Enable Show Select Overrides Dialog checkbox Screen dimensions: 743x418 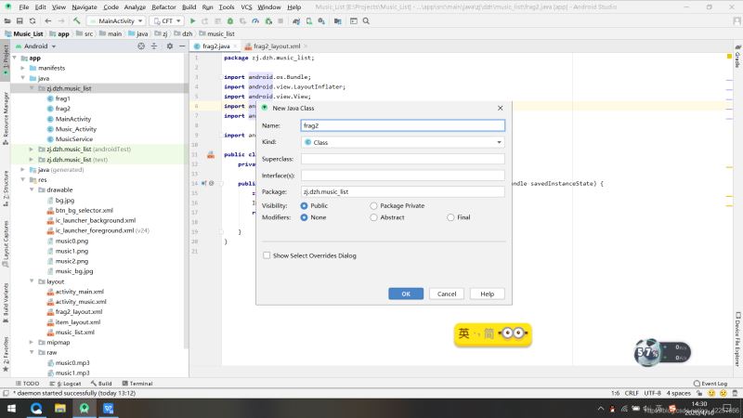coord(267,255)
